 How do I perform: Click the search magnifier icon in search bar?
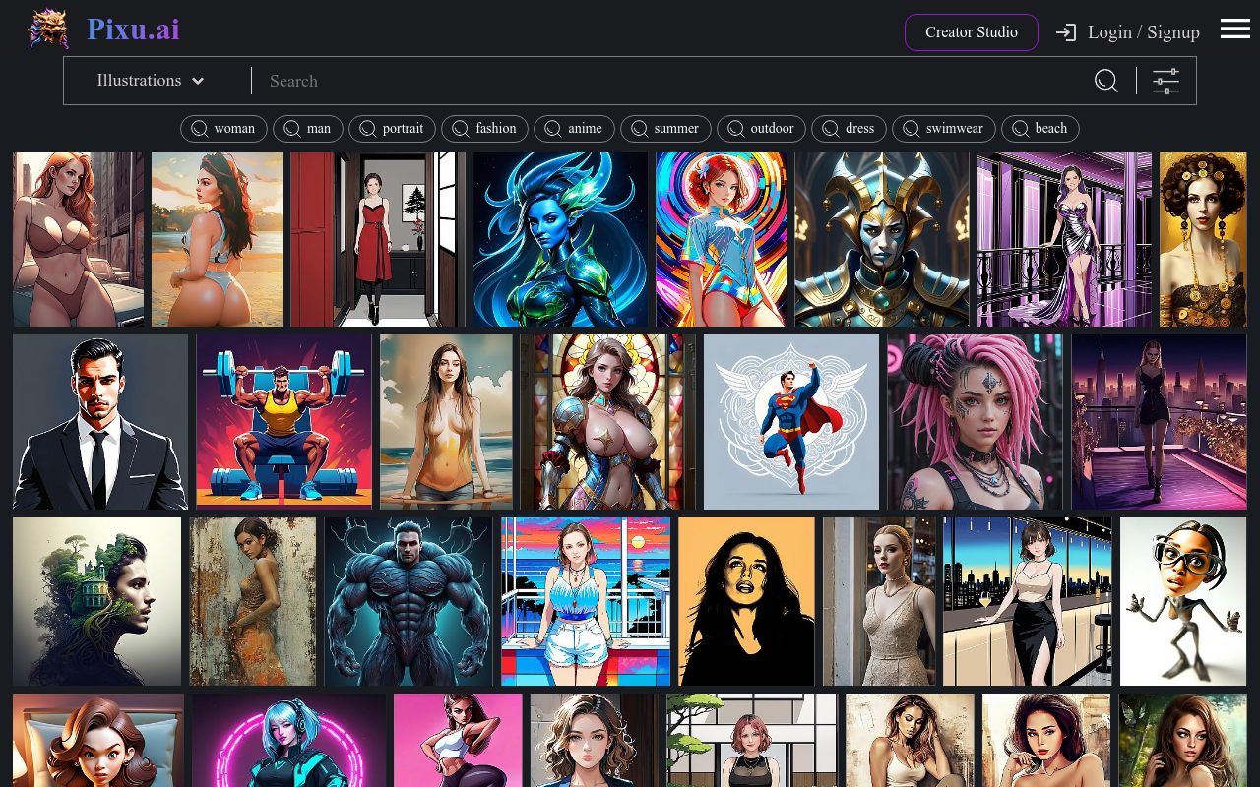pyautogui.click(x=1106, y=81)
